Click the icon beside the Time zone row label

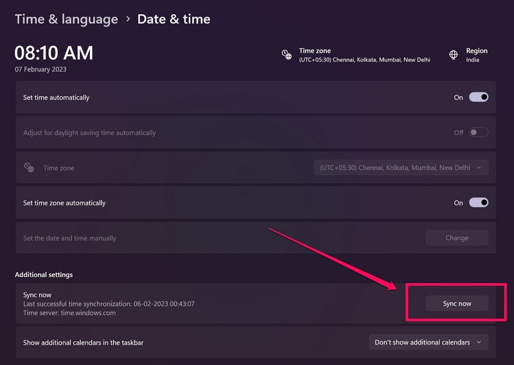coord(29,167)
